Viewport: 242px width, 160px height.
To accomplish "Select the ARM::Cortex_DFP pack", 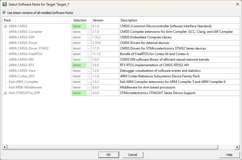I will (22, 76).
